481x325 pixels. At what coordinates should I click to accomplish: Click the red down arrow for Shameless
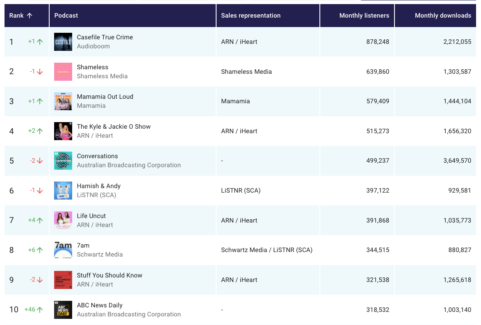click(x=40, y=72)
